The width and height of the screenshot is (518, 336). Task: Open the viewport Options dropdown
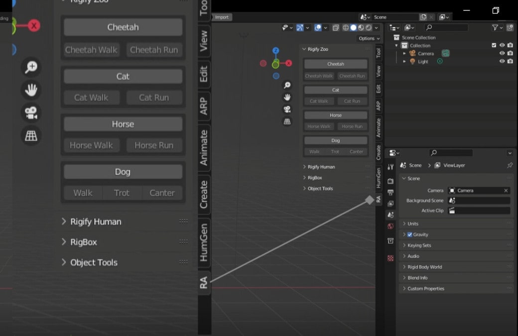click(369, 38)
